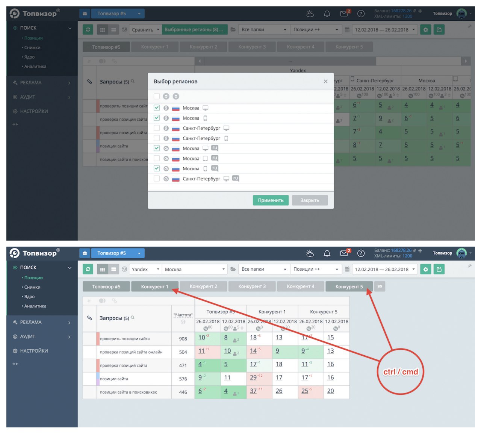This screenshot has height=435, width=481.
Task: Click the frequency value 908 in the table
Action: (183, 339)
